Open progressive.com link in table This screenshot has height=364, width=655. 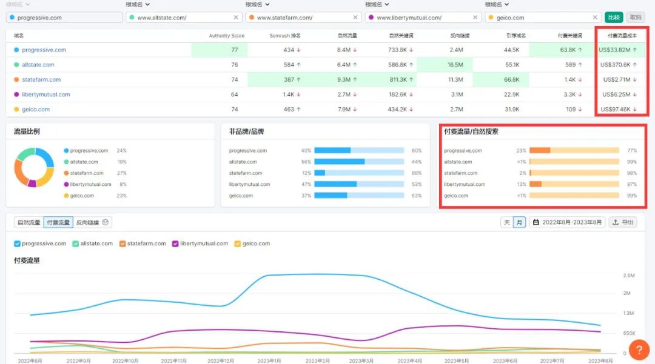pos(44,50)
